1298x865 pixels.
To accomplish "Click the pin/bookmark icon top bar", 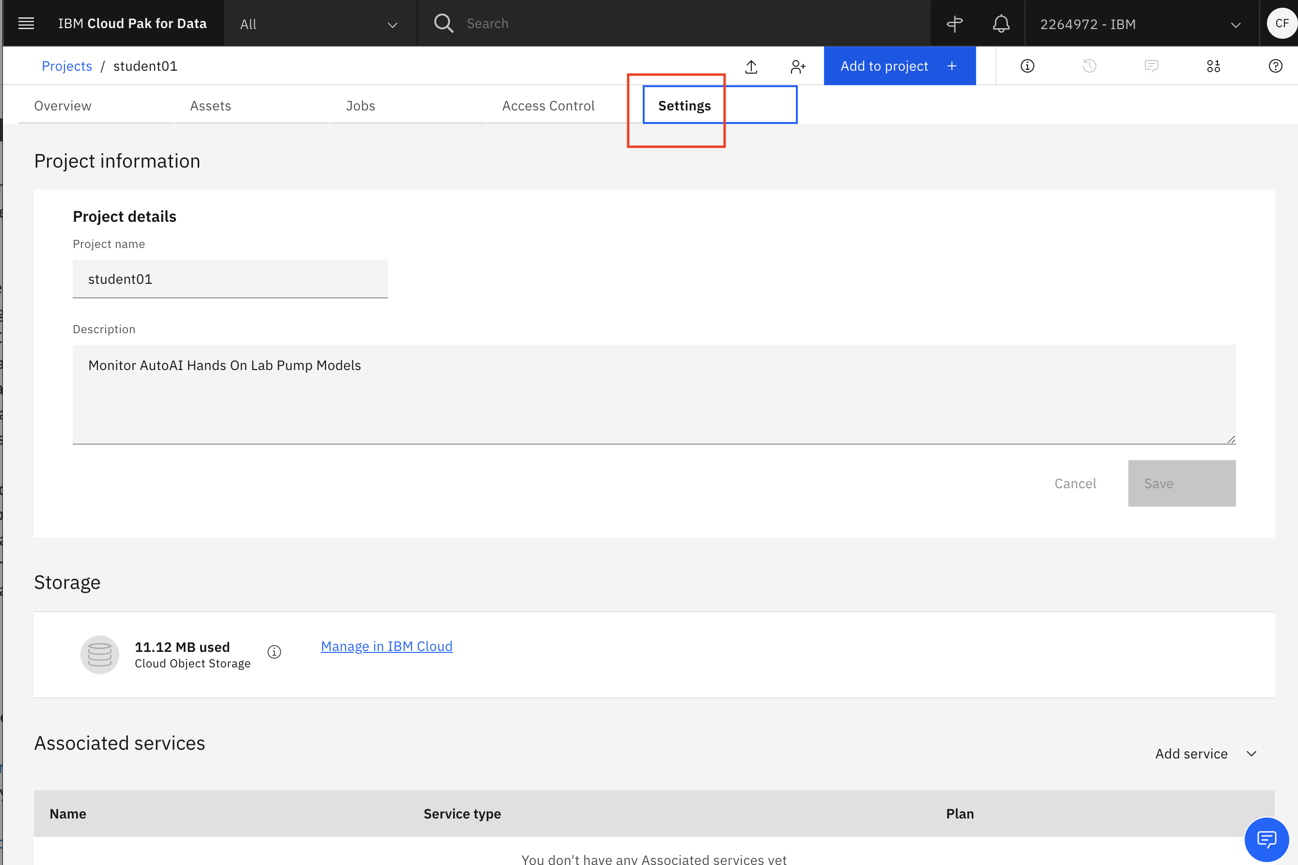I will [954, 23].
